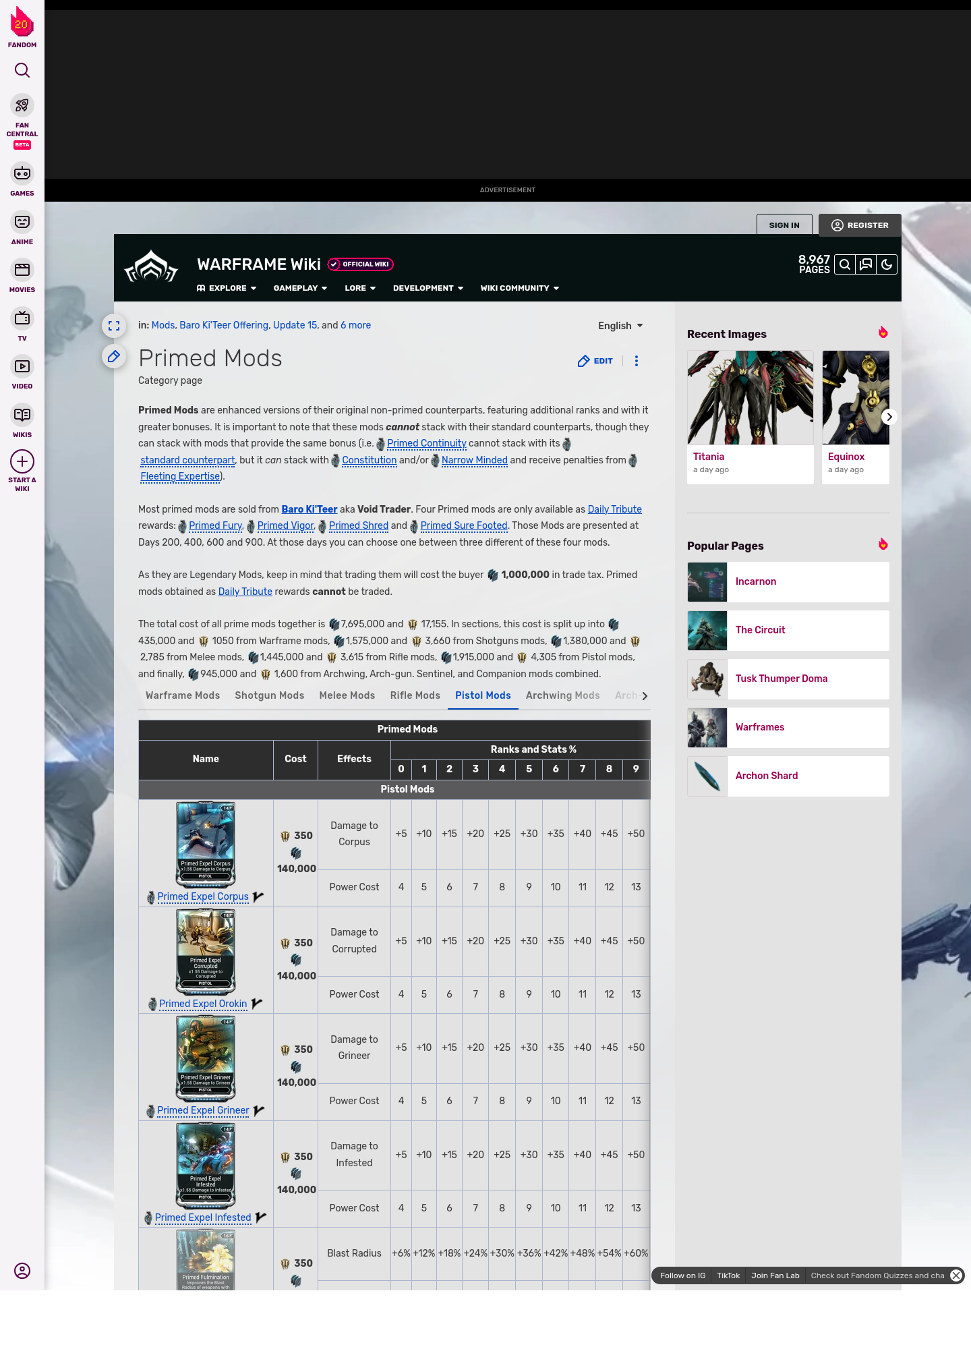Open the Primed Continuity link
Image resolution: width=971 pixels, height=1349 pixels.
[427, 443]
